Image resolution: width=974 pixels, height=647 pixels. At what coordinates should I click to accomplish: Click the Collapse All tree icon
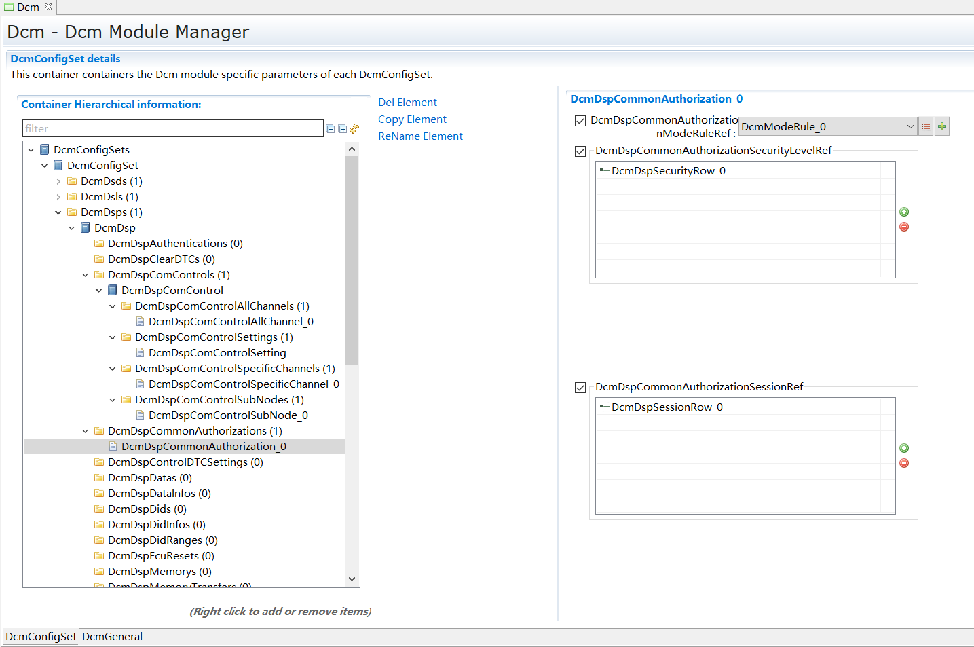pos(331,128)
